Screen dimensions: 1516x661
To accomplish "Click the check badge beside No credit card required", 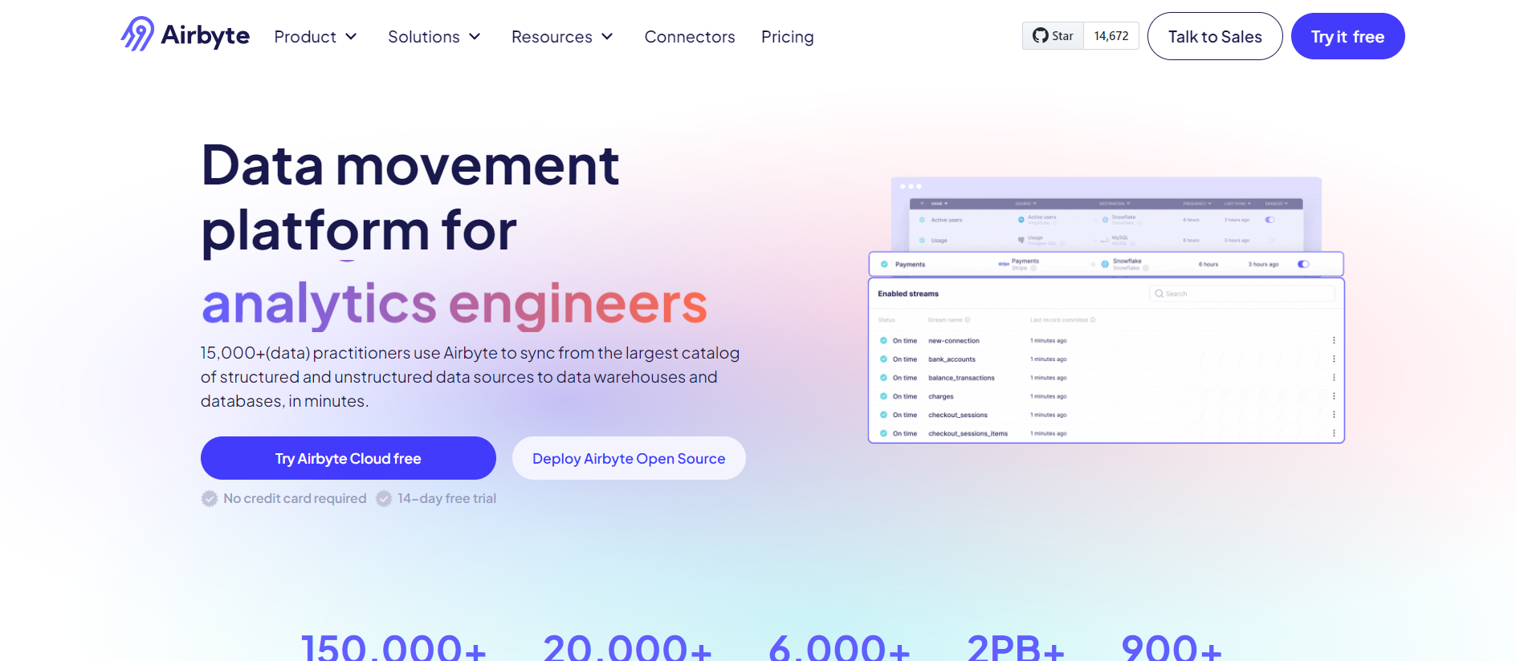I will [x=210, y=499].
